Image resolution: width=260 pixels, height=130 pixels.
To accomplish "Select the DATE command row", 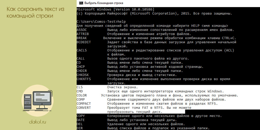I will click(x=127, y=120).
